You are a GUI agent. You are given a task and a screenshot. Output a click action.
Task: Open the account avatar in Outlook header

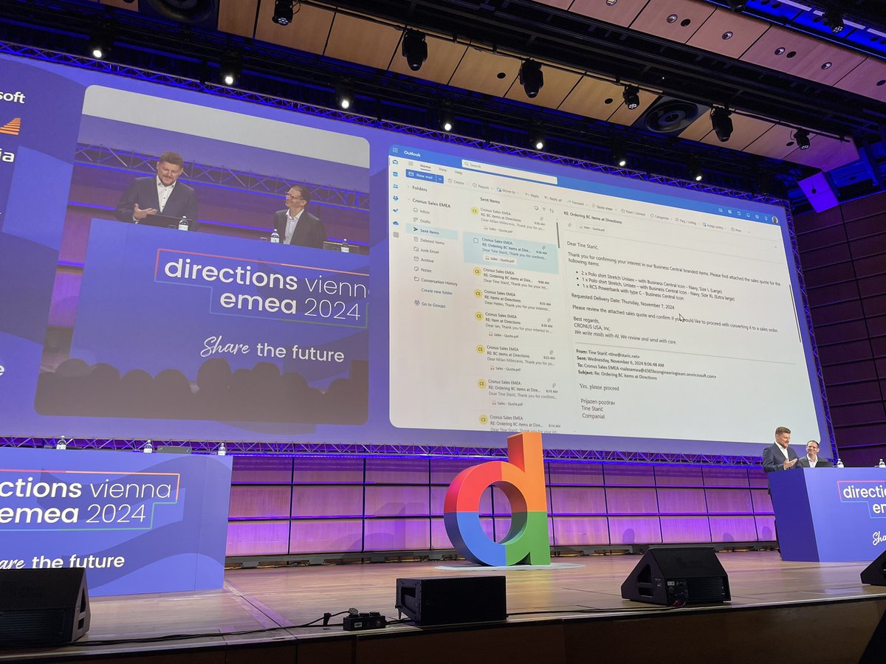point(775,220)
